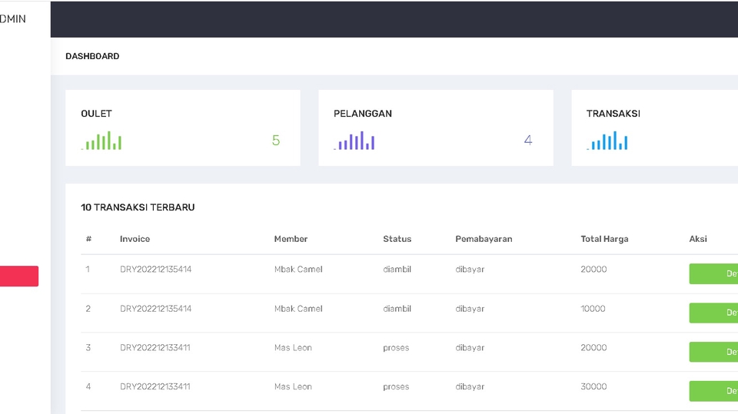Click member Mbak Camel in row 2
Viewport: 738px width, 414px height.
(x=298, y=309)
